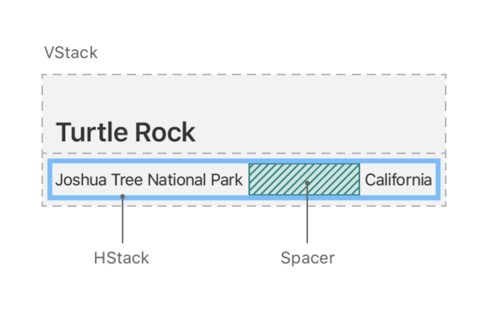
Task: Click the word National
Action: [177, 180]
